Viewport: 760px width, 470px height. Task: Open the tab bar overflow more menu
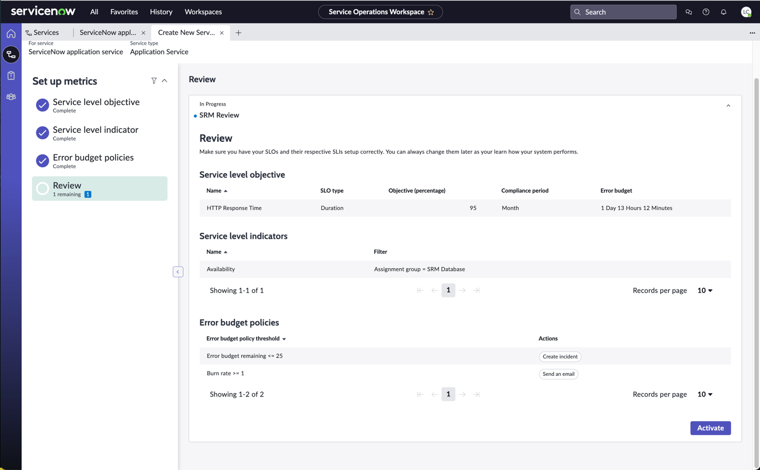[x=752, y=33]
